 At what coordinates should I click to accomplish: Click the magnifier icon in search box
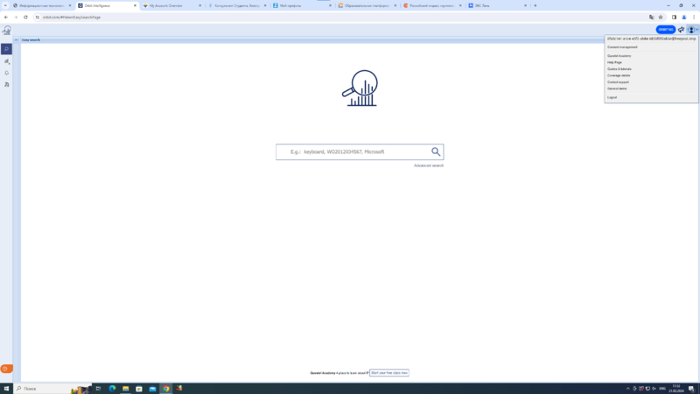pyautogui.click(x=436, y=151)
